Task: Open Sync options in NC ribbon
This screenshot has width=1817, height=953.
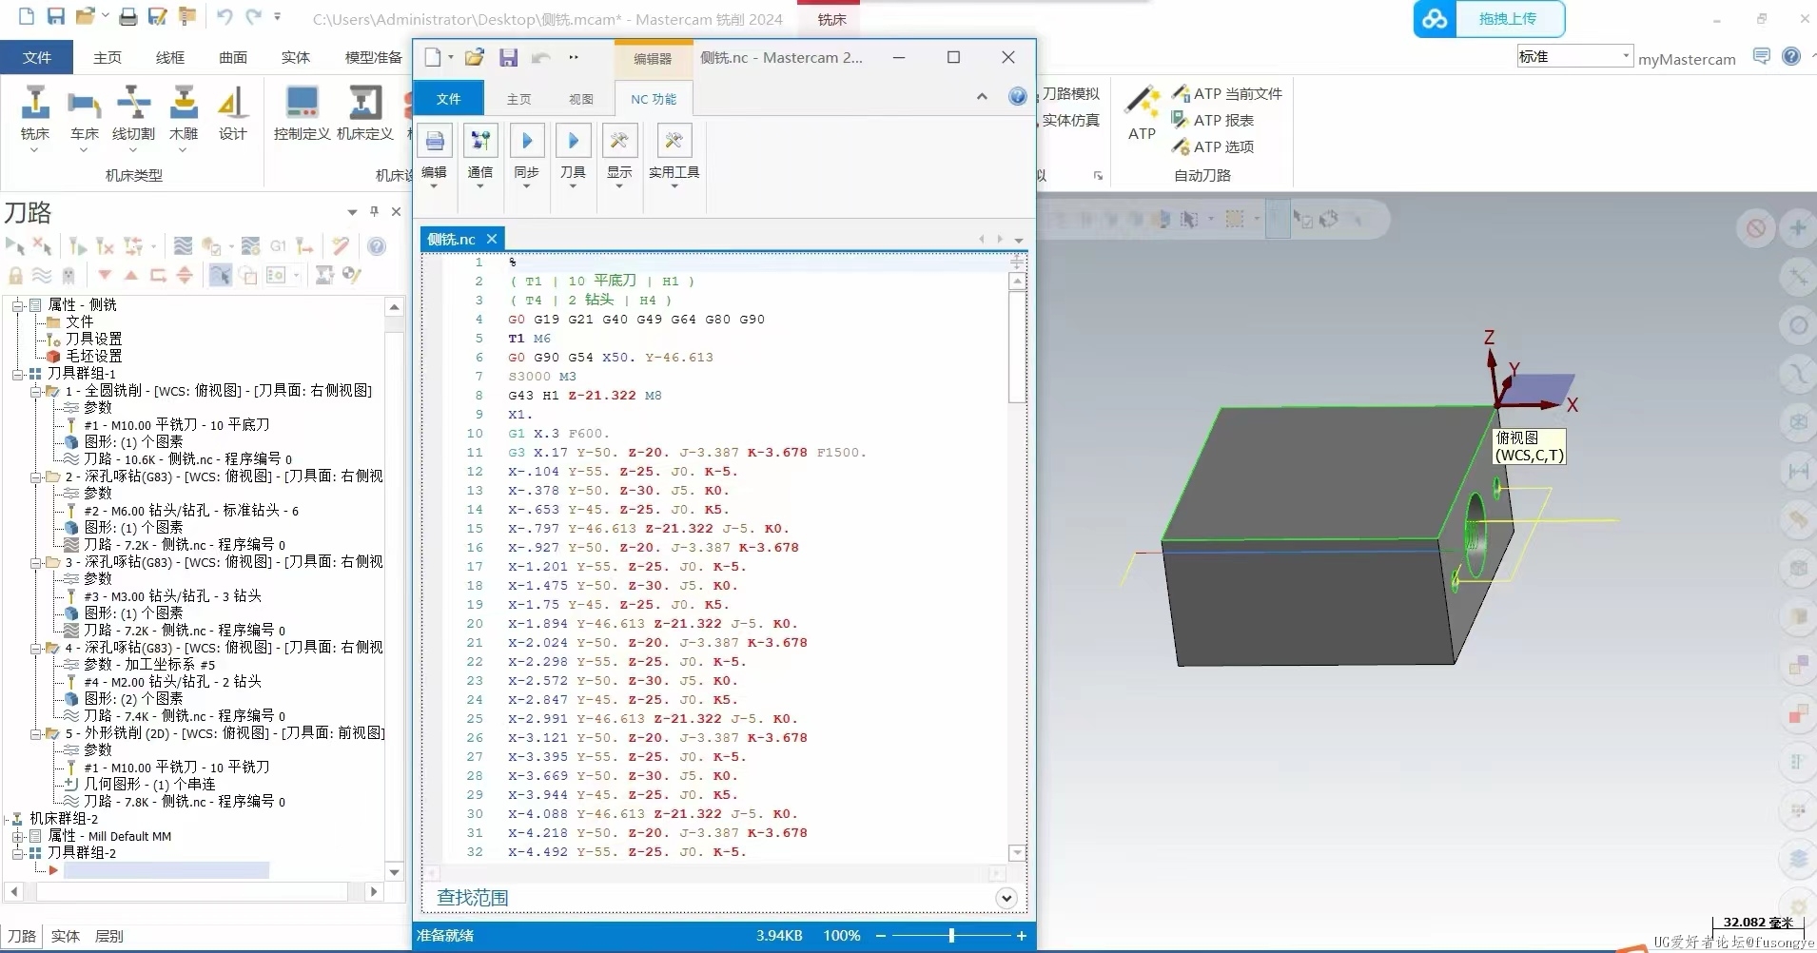Action: (x=526, y=156)
